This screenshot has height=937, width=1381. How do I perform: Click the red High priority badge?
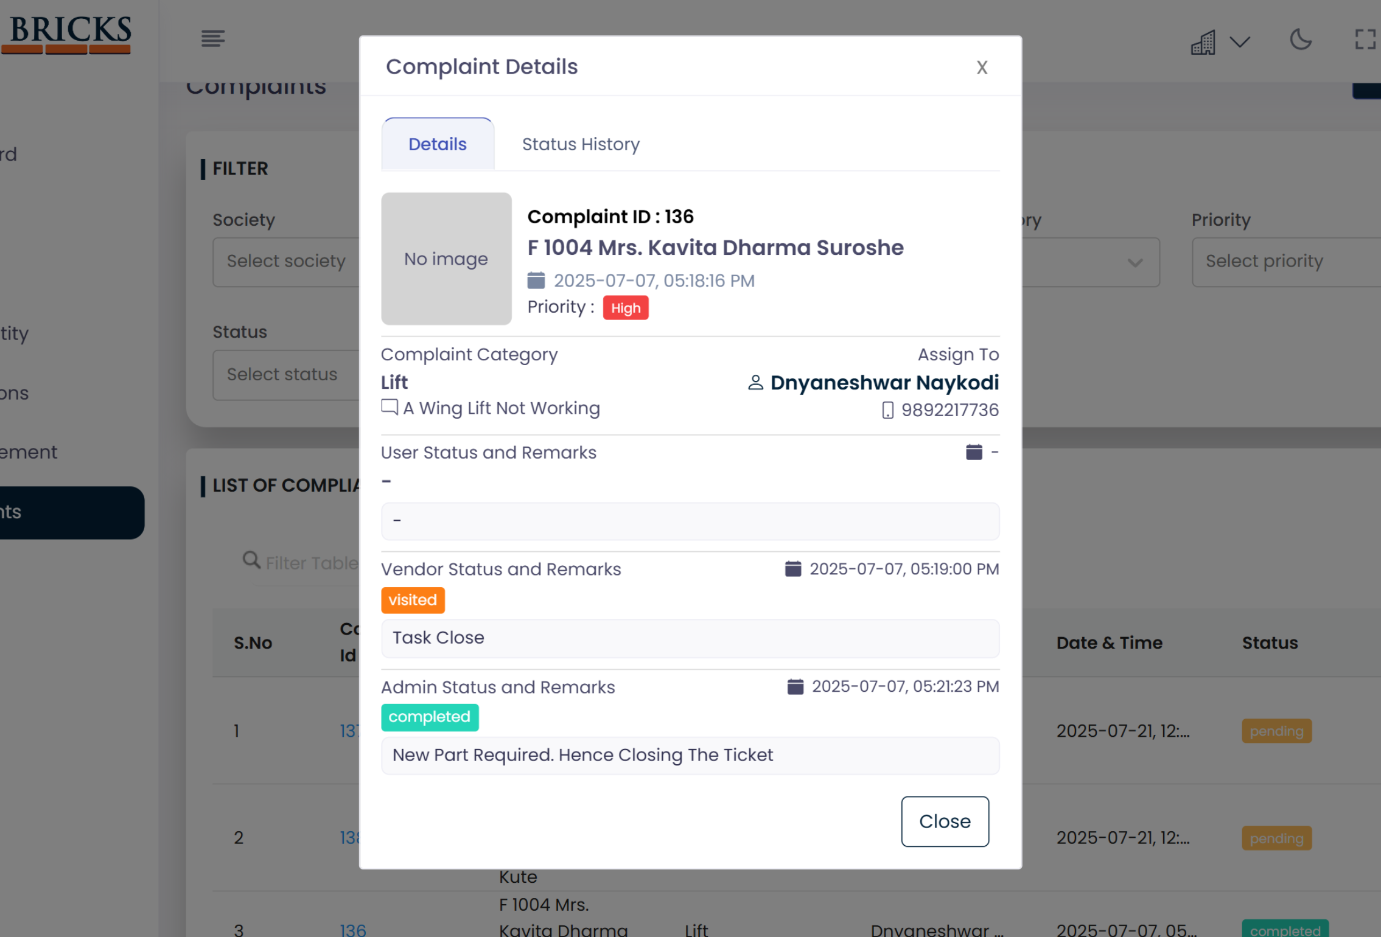click(x=625, y=308)
